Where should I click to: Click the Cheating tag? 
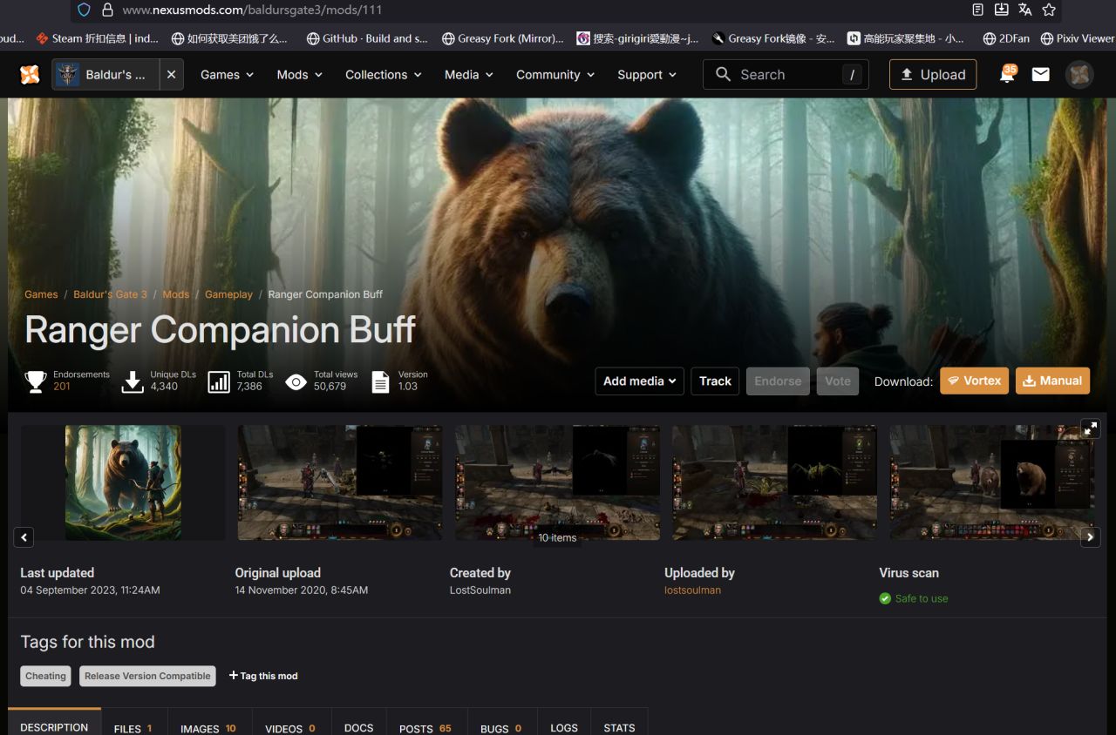pyautogui.click(x=45, y=676)
